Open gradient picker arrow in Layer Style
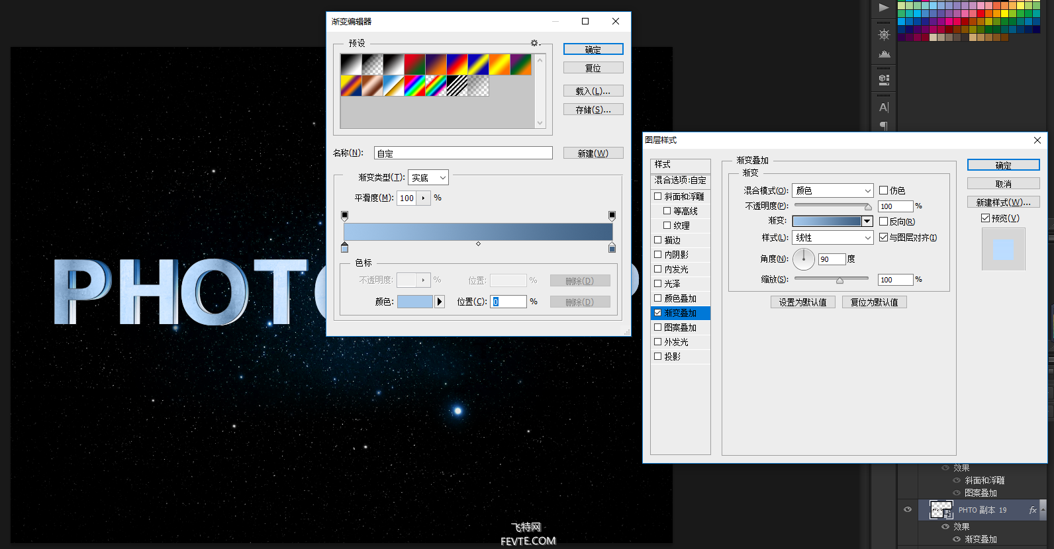Screen dimensions: 1054x549 [867, 222]
